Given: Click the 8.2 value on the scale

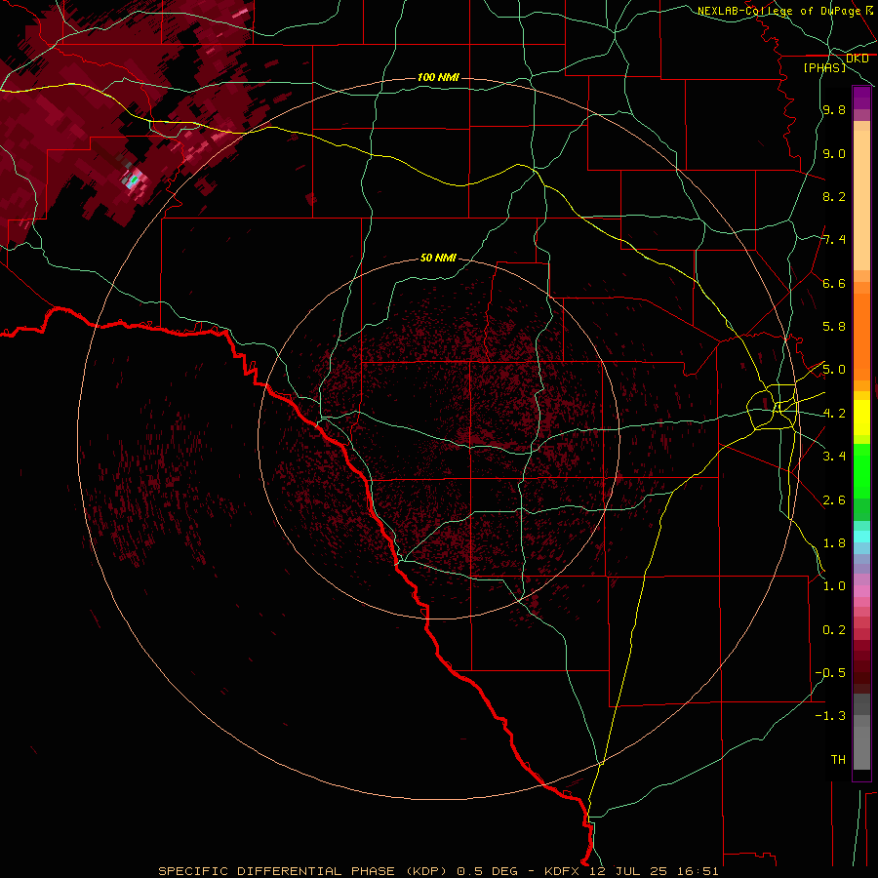Looking at the screenshot, I should 834,196.
